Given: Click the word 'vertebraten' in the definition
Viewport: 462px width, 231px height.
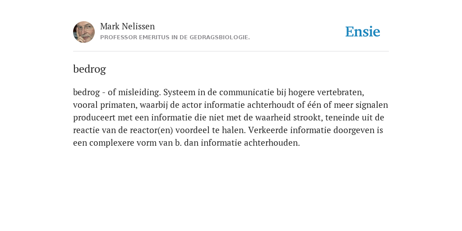Looking at the screenshot, I should point(340,92).
